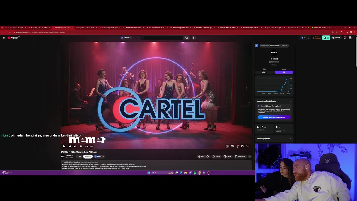Share the video via Paylaş button
The image size is (357, 201).
click(216, 156)
